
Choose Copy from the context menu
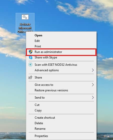coord(61,110)
